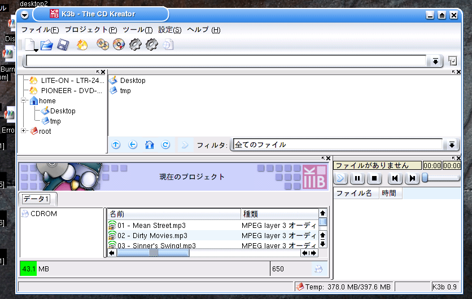This screenshot has height=299, width=472.
Task: Click the disc icon beside 650 capacity
Action: [318, 269]
